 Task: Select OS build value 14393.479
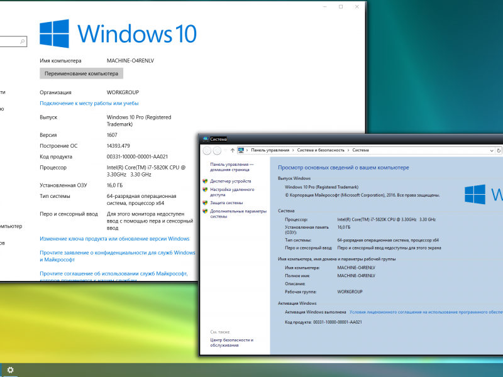point(118,146)
